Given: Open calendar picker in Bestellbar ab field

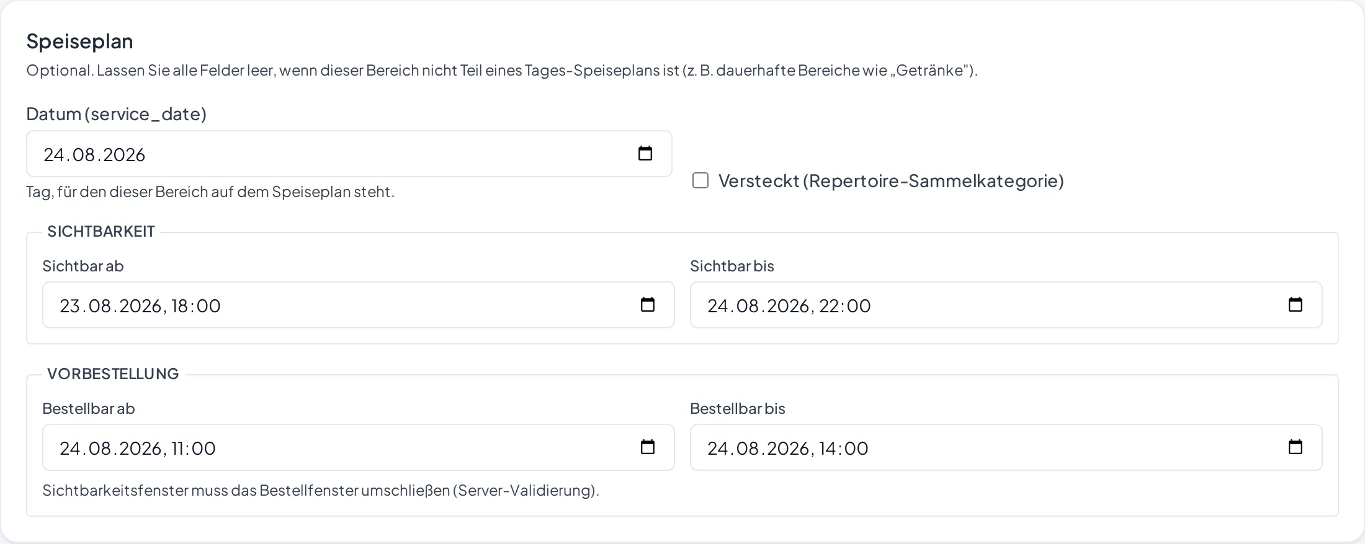Looking at the screenshot, I should point(648,447).
